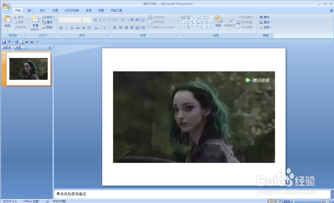Image resolution: width=334 pixels, height=203 pixels.
Task: Open the font size combo box
Action: click(x=87, y=20)
